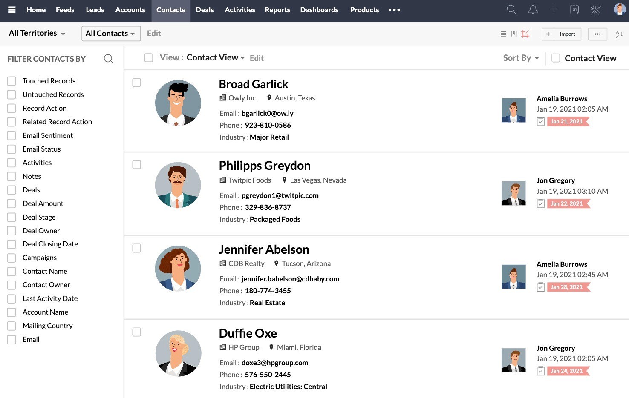
Task: Toggle the Contact View checkbox at right
Action: tap(556, 58)
